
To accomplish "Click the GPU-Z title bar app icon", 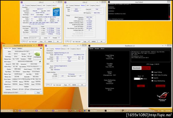I will pos(4,45).
